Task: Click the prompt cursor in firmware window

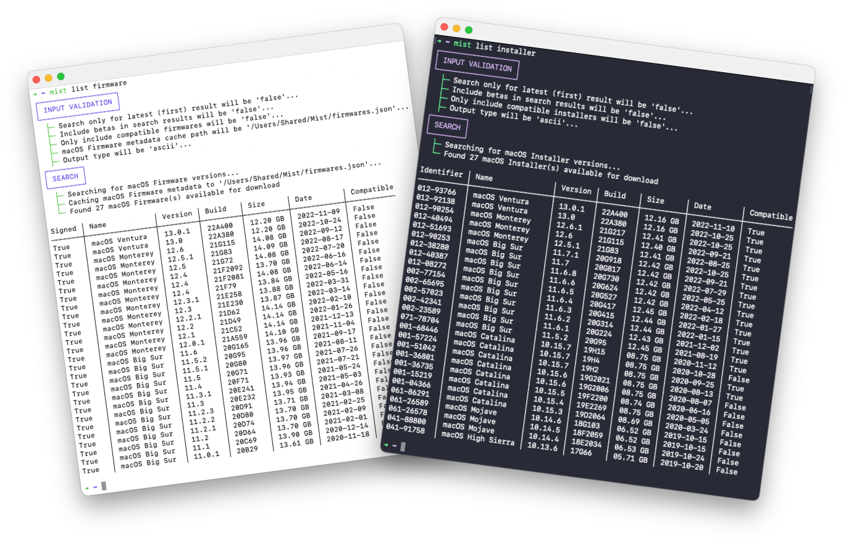Action: tap(104, 486)
